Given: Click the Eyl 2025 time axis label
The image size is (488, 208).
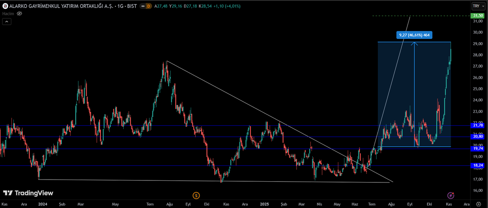Looking at the screenshot, I should click(x=410, y=204).
